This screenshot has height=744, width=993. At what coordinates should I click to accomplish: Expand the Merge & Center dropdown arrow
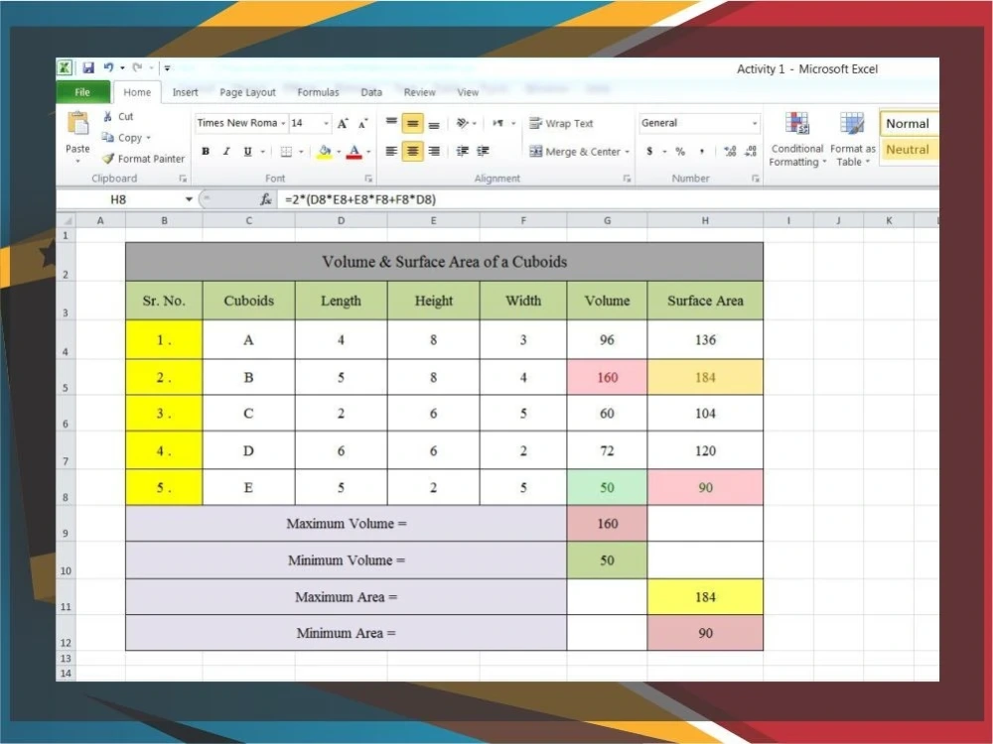click(627, 152)
